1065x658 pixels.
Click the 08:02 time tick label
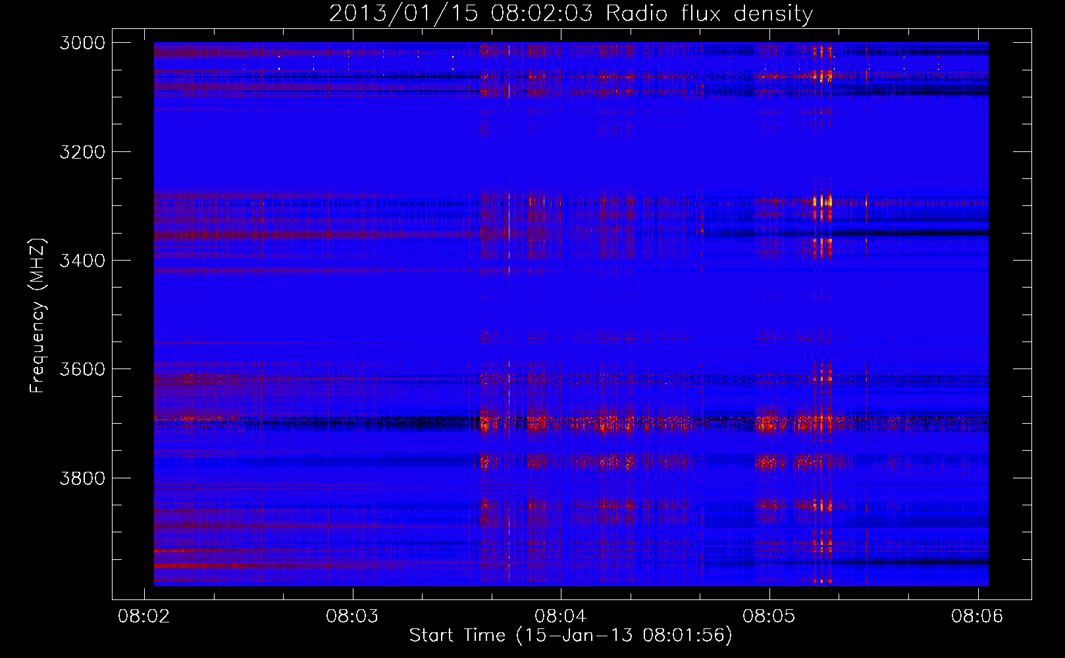tap(143, 616)
